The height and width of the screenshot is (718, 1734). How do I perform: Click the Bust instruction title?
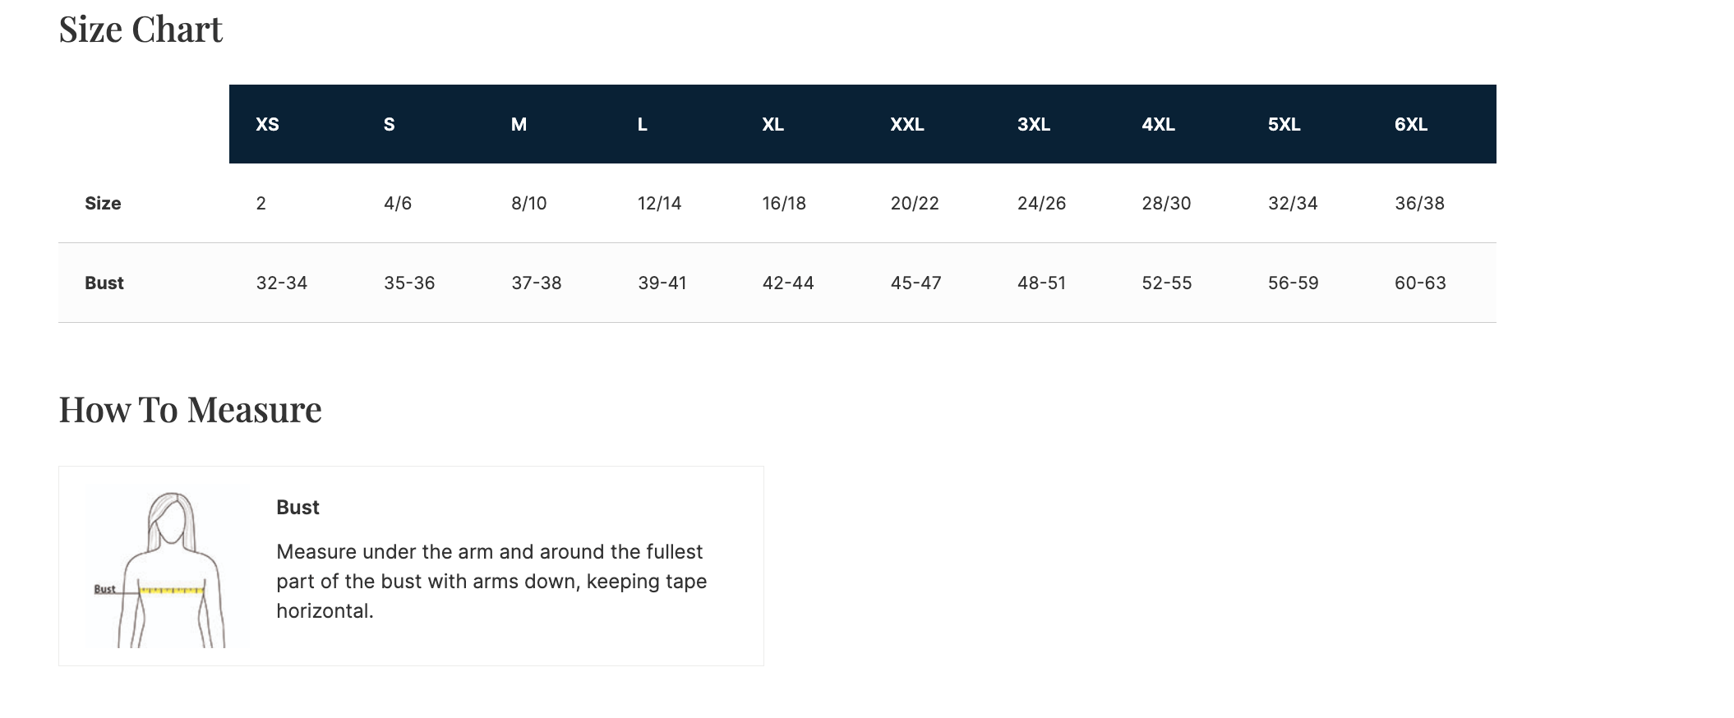tap(297, 507)
